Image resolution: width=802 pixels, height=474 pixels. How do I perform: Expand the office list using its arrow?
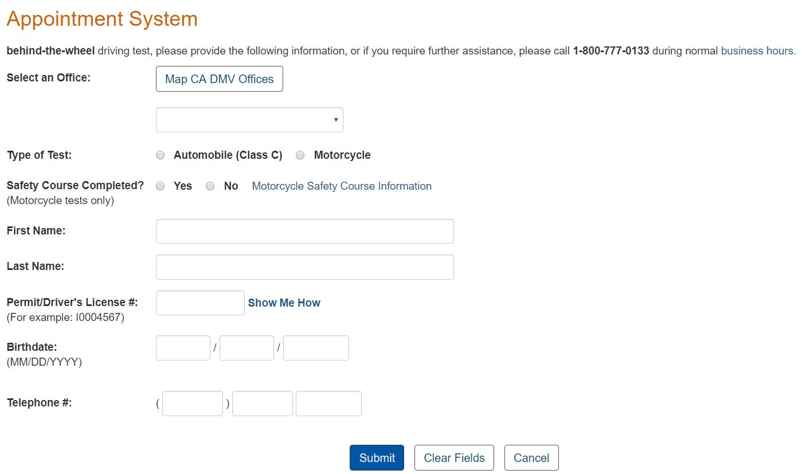pyautogui.click(x=335, y=119)
